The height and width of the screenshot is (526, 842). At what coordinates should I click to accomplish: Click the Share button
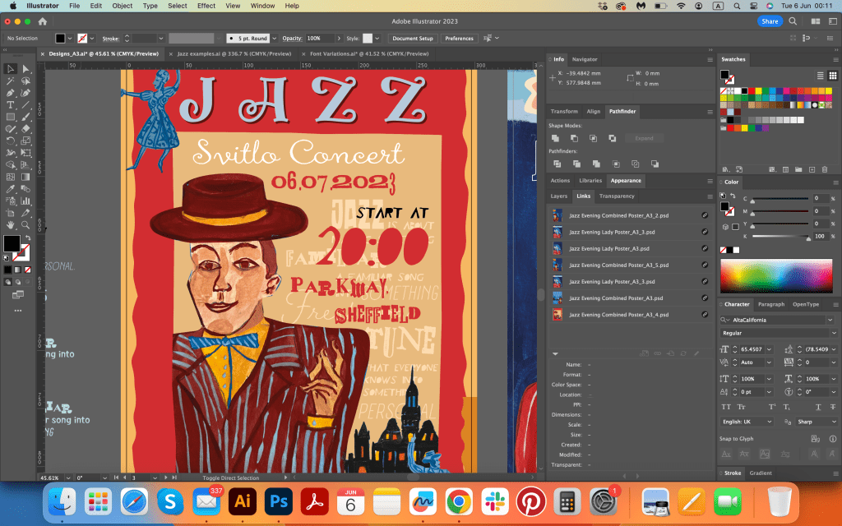coord(770,21)
